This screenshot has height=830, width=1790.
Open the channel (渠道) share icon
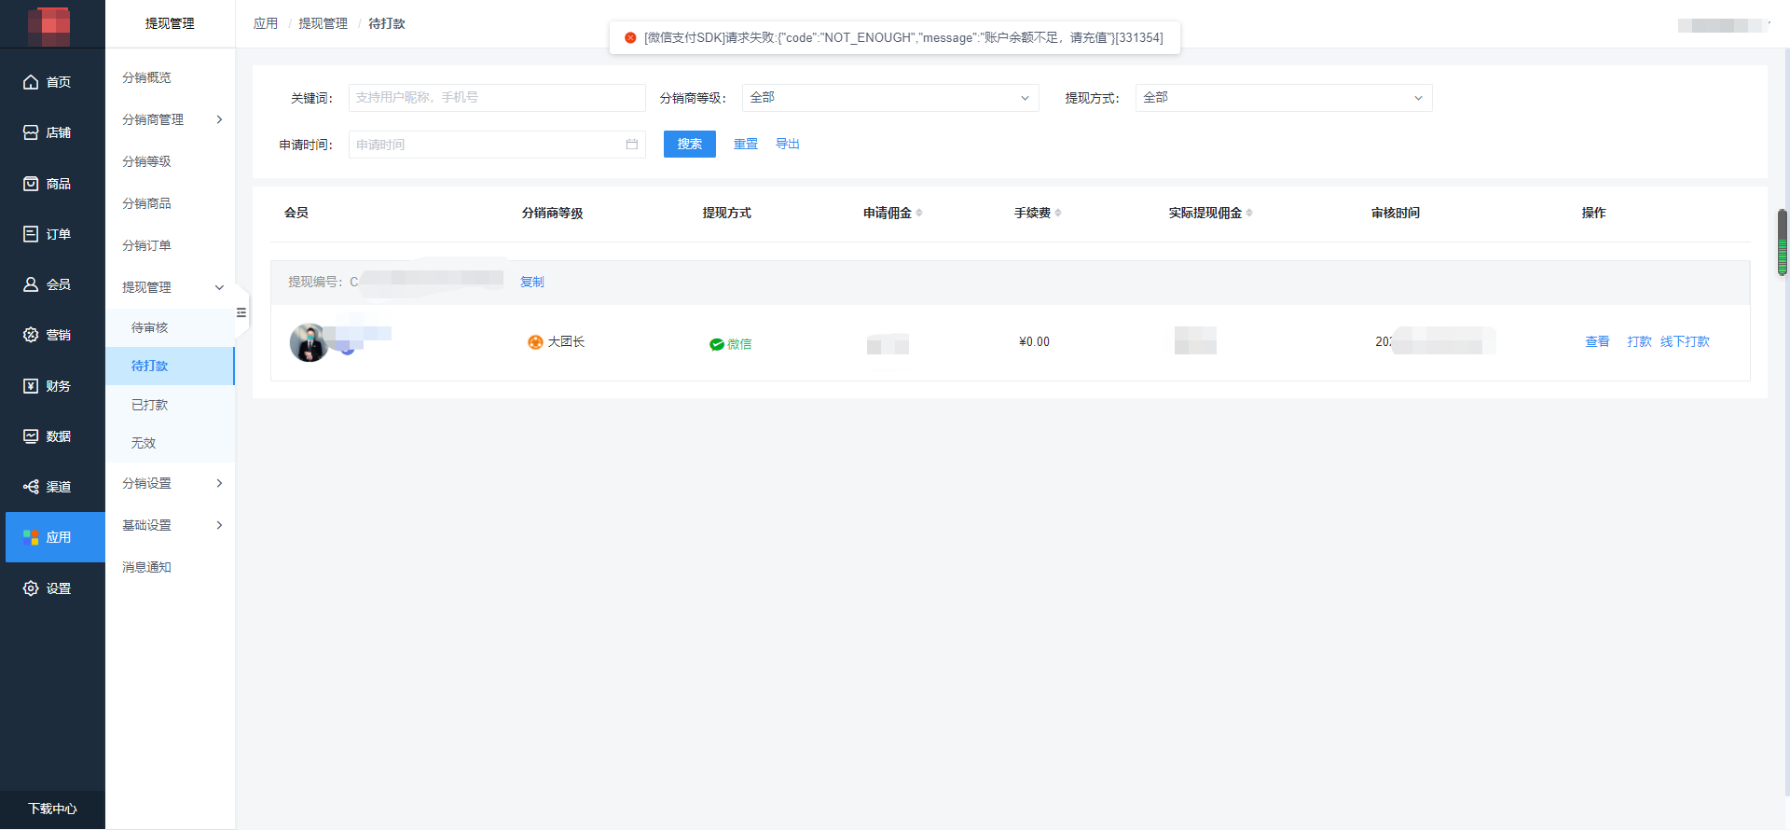pos(31,487)
